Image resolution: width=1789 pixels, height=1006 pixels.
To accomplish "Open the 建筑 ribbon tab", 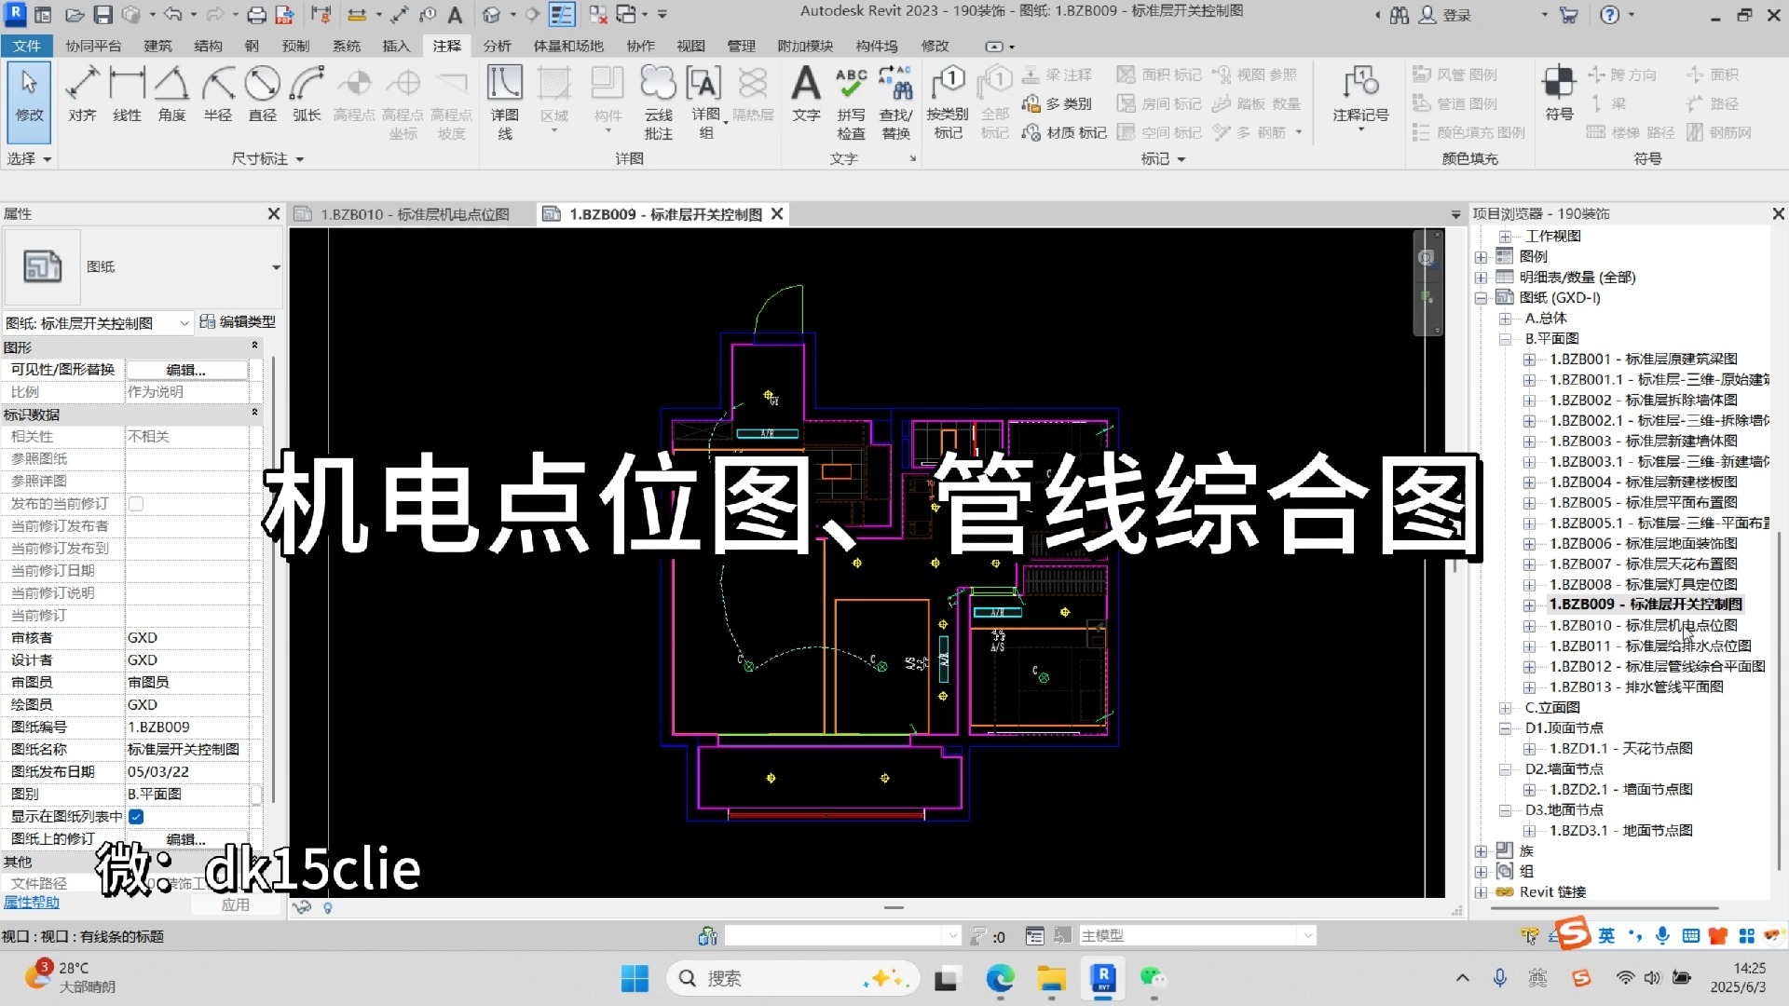I will pos(157,46).
